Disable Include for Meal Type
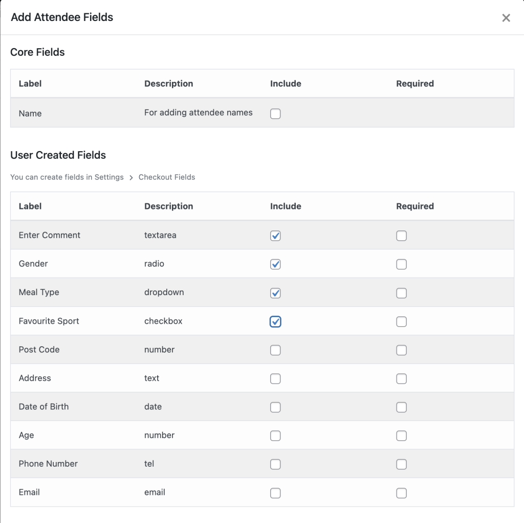Viewport: 524px width, 523px height. (x=275, y=293)
